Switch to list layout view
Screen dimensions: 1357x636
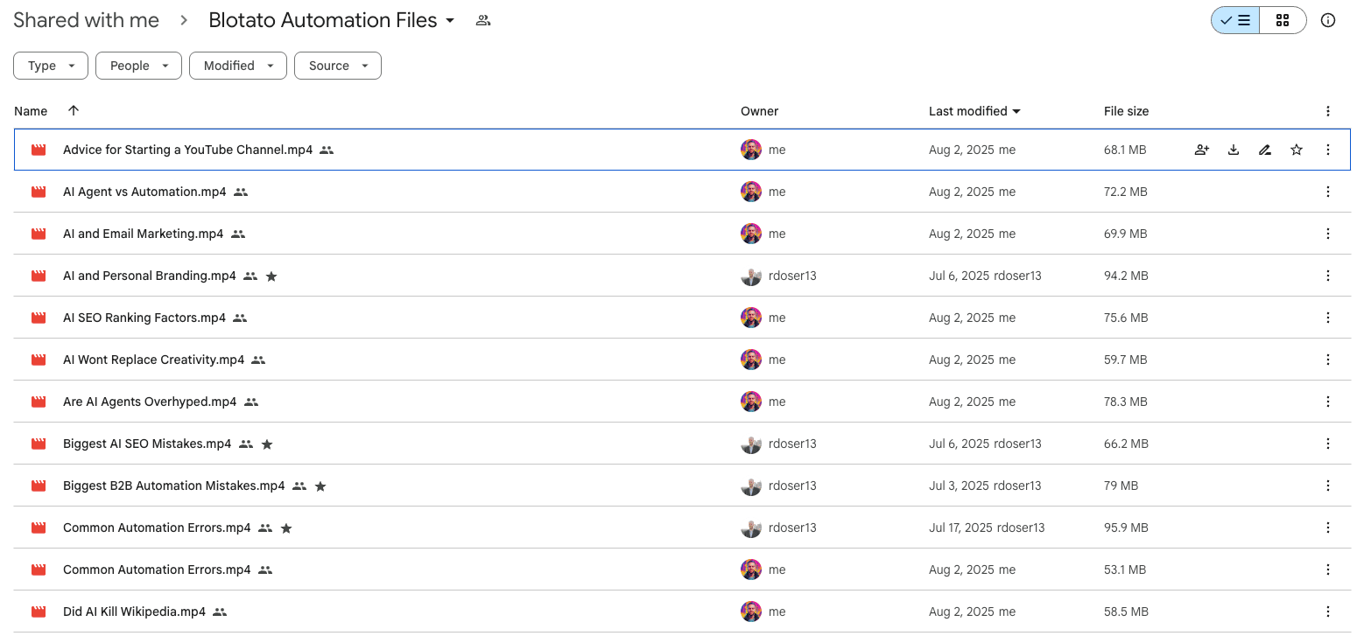point(1235,20)
